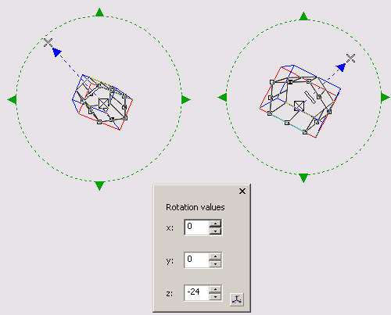Decrease the z rotation value with down arrow
This screenshot has width=391, height=315.
[215, 297]
